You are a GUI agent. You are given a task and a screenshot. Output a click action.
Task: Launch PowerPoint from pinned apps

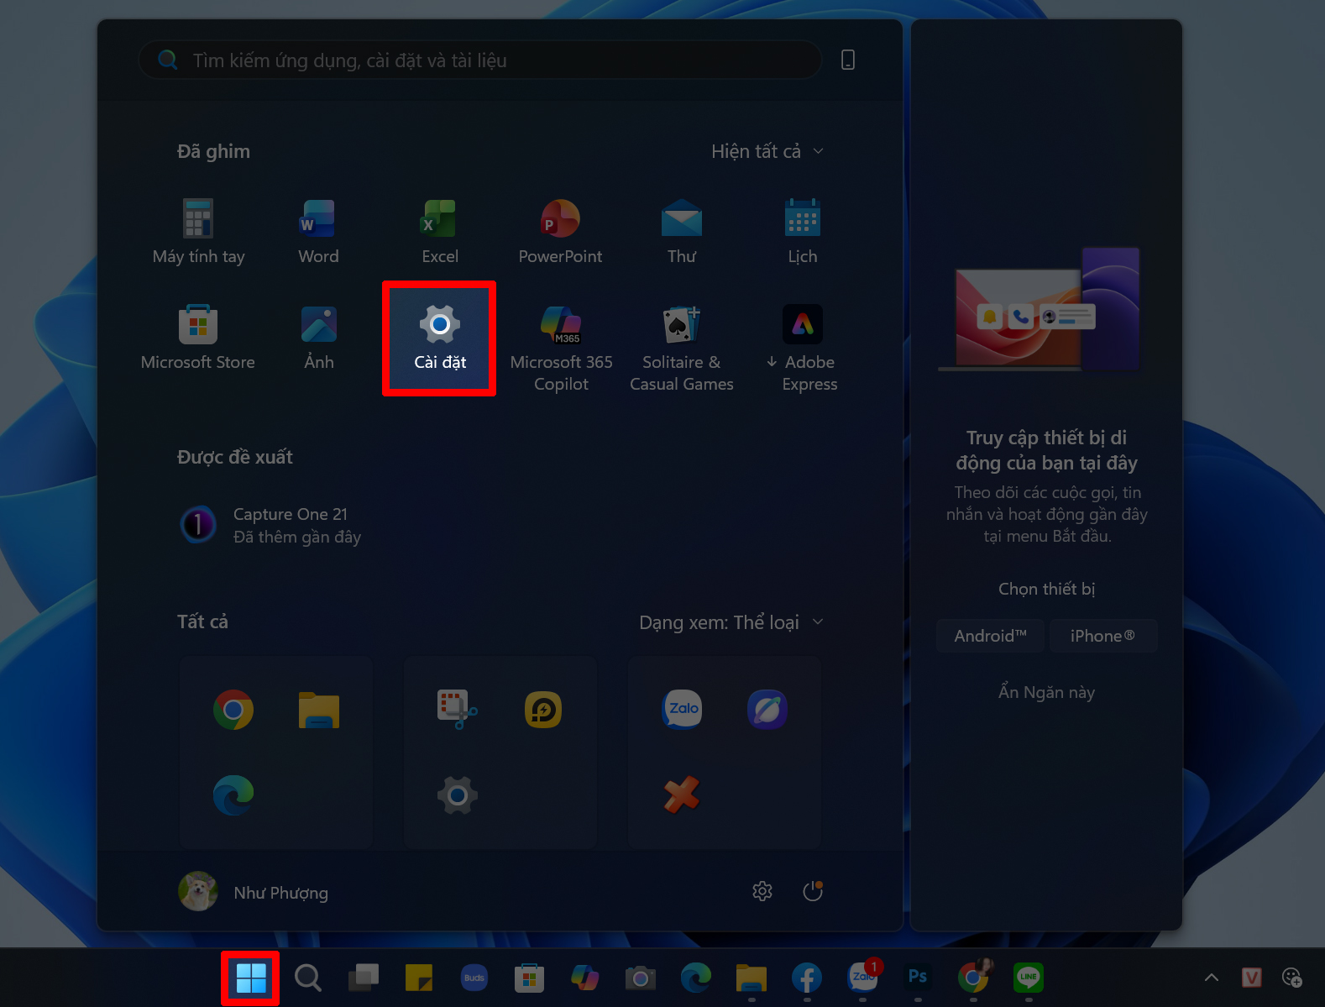560,233
